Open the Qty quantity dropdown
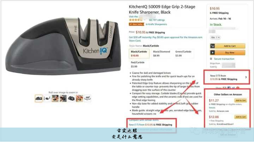The width and height of the screenshot is (254, 142). point(215,37)
